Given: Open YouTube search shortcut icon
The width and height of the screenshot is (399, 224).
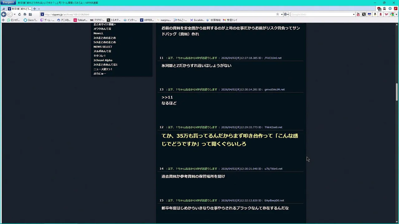Looking at the screenshot, I should point(358,14).
